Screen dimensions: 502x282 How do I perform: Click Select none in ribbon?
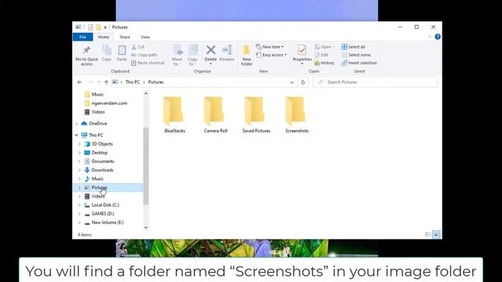(x=355, y=55)
